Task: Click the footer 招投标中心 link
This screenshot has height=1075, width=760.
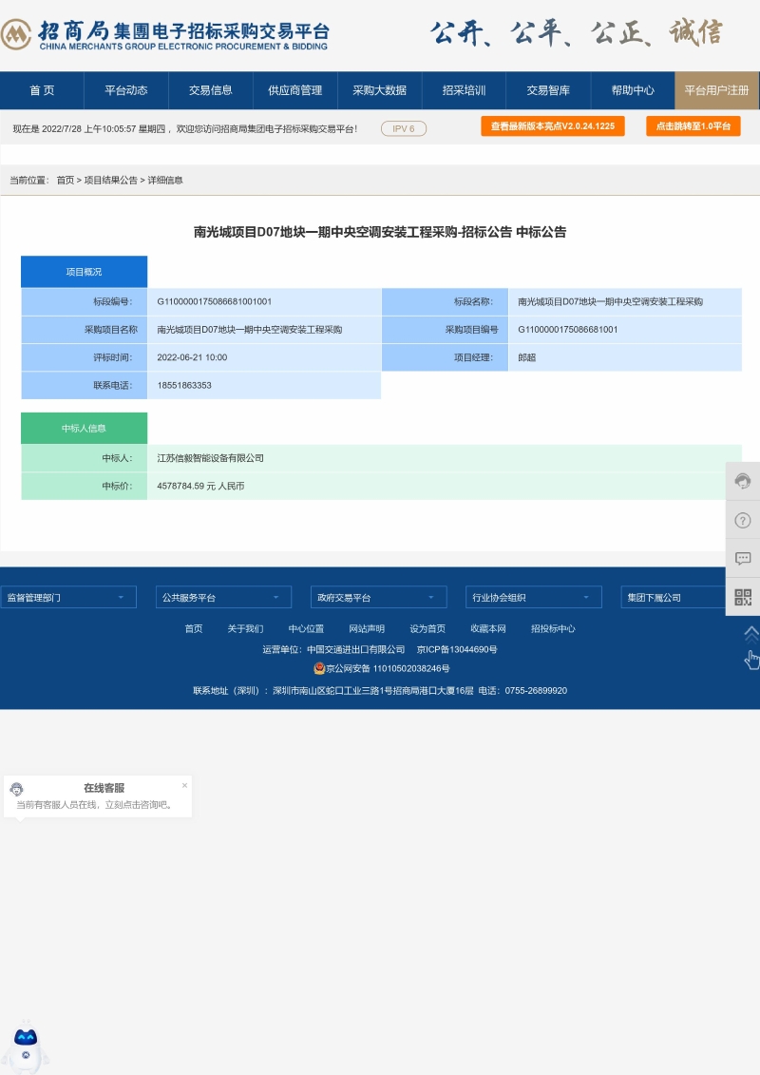Action: click(x=553, y=628)
